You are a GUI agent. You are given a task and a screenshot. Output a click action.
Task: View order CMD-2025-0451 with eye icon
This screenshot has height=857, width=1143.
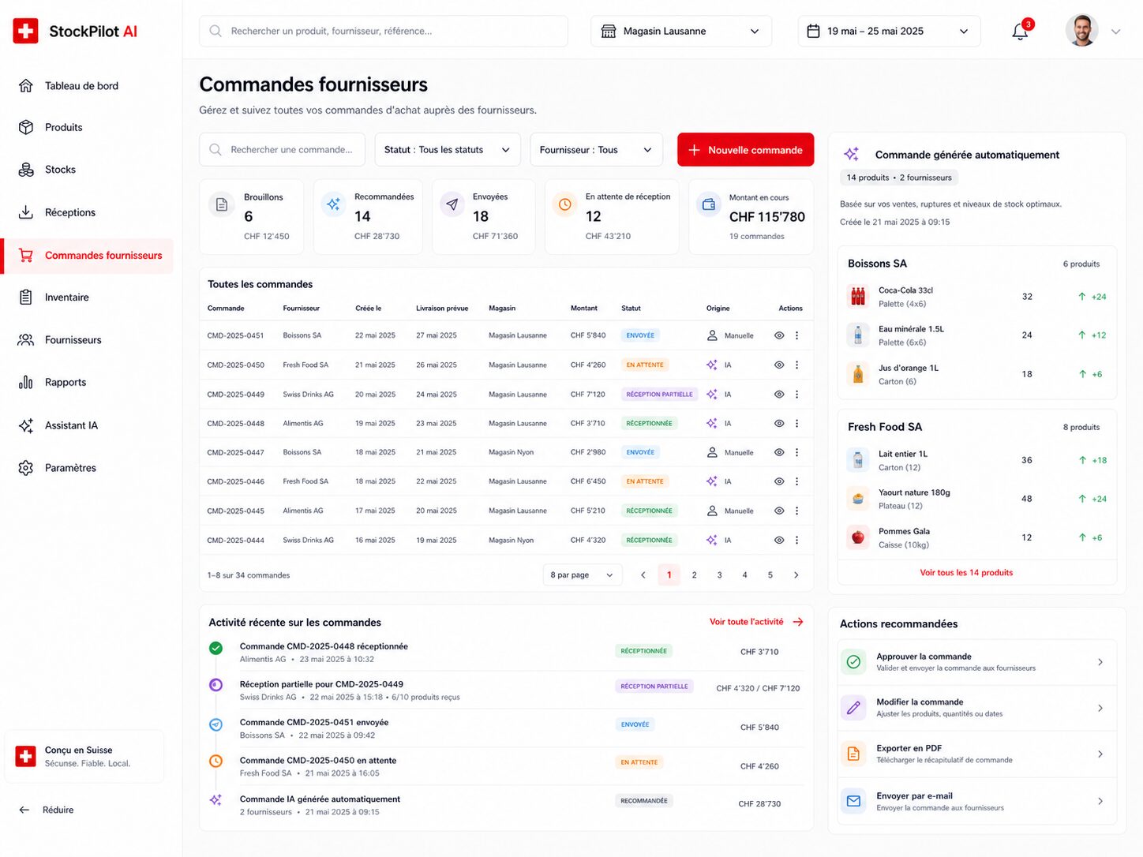pyautogui.click(x=779, y=335)
